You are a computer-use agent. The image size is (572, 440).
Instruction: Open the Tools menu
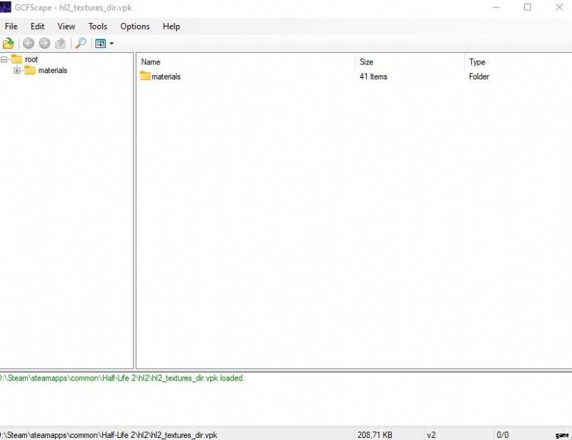point(97,26)
